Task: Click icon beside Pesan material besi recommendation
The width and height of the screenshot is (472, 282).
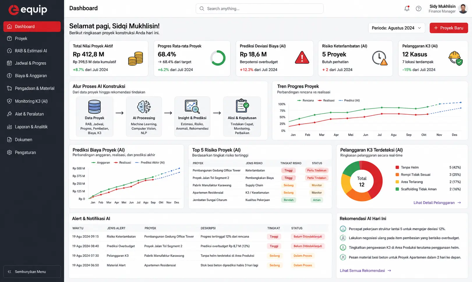Action: [x=343, y=257]
